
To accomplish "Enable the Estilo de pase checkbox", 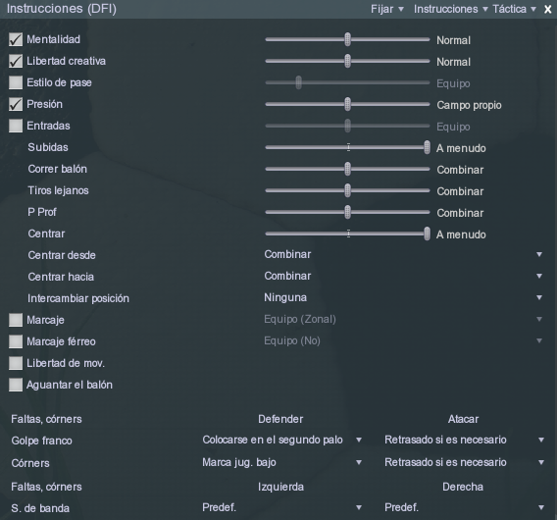I will pos(16,82).
